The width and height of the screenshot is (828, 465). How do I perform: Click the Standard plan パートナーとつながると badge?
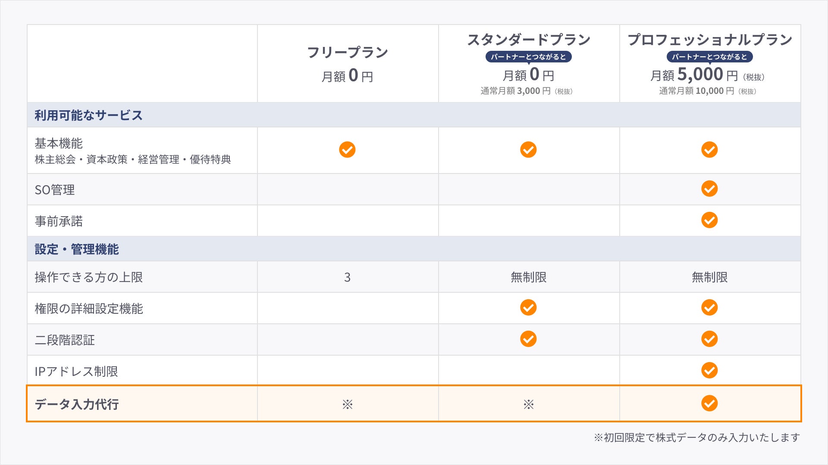pyautogui.click(x=528, y=57)
